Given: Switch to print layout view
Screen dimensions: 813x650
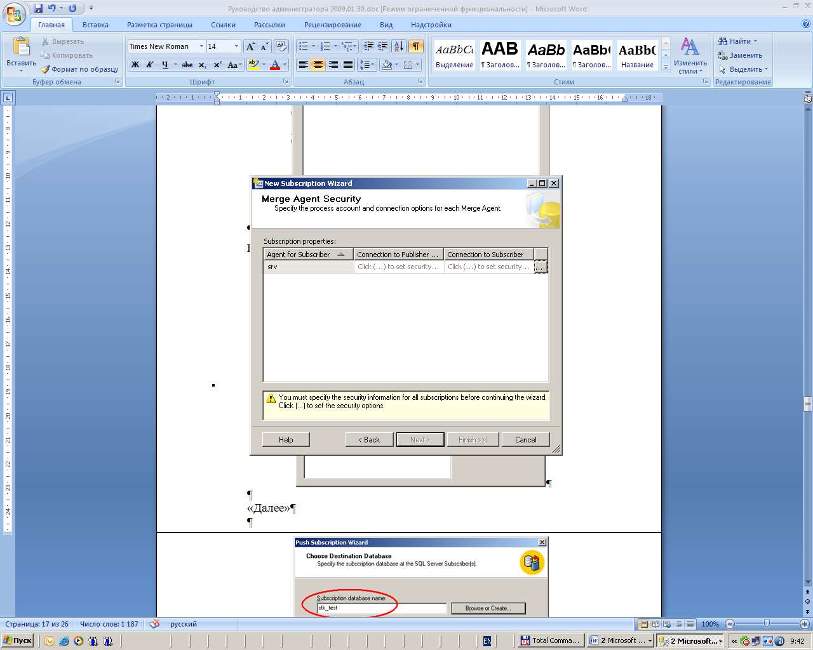Looking at the screenshot, I should (x=644, y=624).
